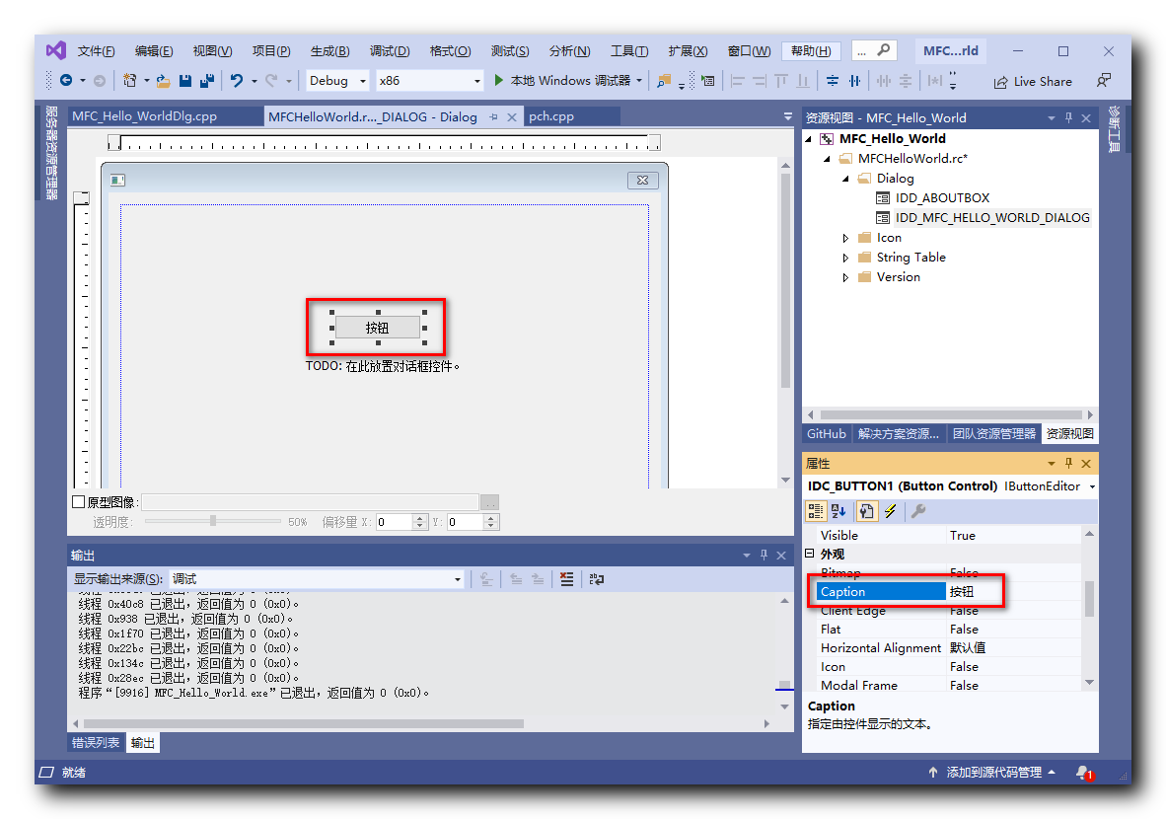The image size is (1166, 819).
Task: Expand the String Table folder node
Action: tap(845, 258)
